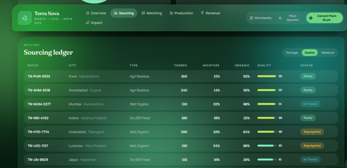Screen dimensions: 347x168
Task: Click the Ready status badge for TN-AHM-5518
Action: tap(308, 90)
